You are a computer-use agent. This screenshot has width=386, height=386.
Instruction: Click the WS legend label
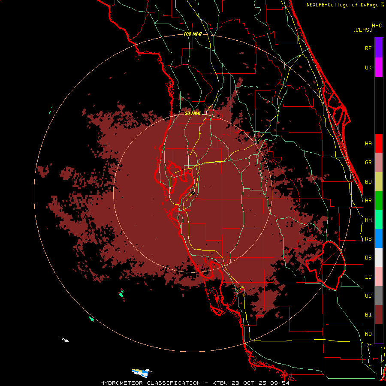tap(368, 239)
